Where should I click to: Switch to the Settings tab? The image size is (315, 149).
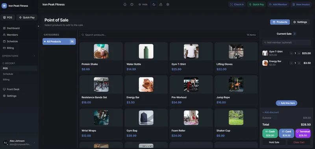(x=300, y=22)
